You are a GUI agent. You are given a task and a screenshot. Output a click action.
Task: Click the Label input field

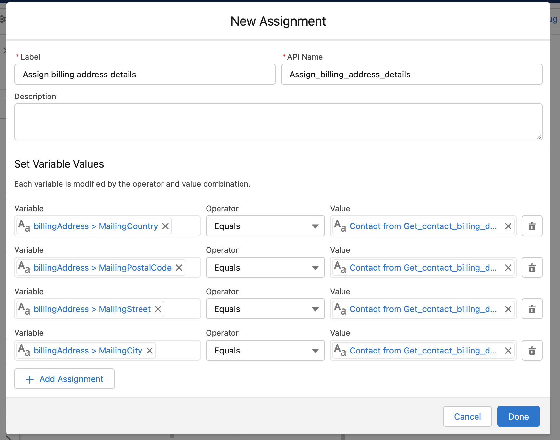(145, 74)
